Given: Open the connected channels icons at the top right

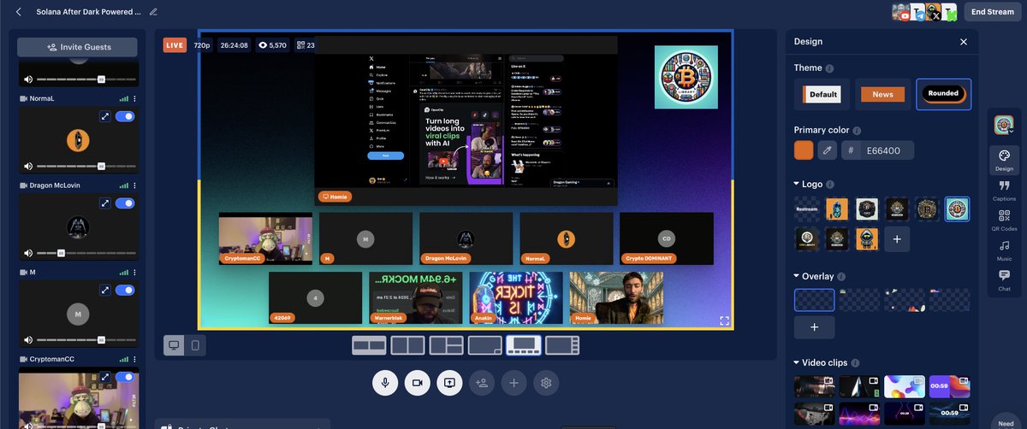Looking at the screenshot, I should click(x=925, y=12).
